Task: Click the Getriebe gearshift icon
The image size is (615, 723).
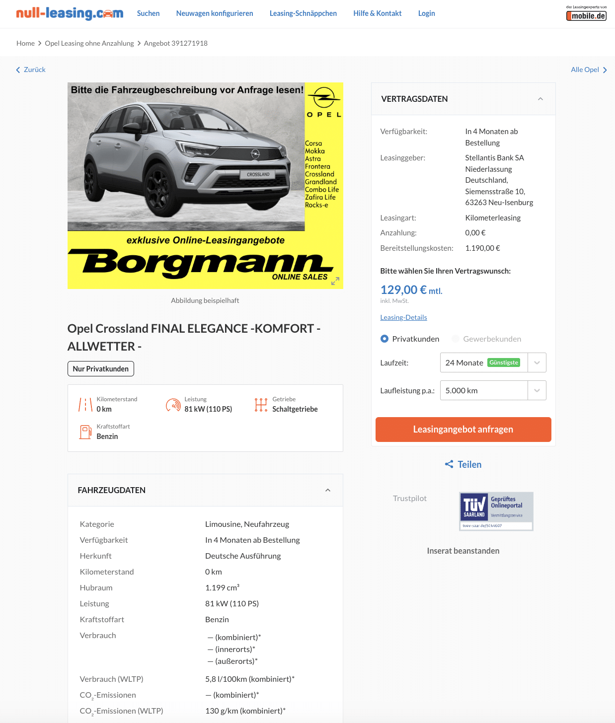Action: 261,405
